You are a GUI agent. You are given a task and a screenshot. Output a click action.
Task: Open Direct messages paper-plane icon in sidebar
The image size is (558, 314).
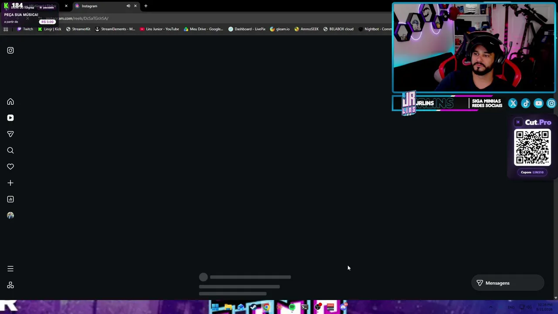(x=10, y=134)
